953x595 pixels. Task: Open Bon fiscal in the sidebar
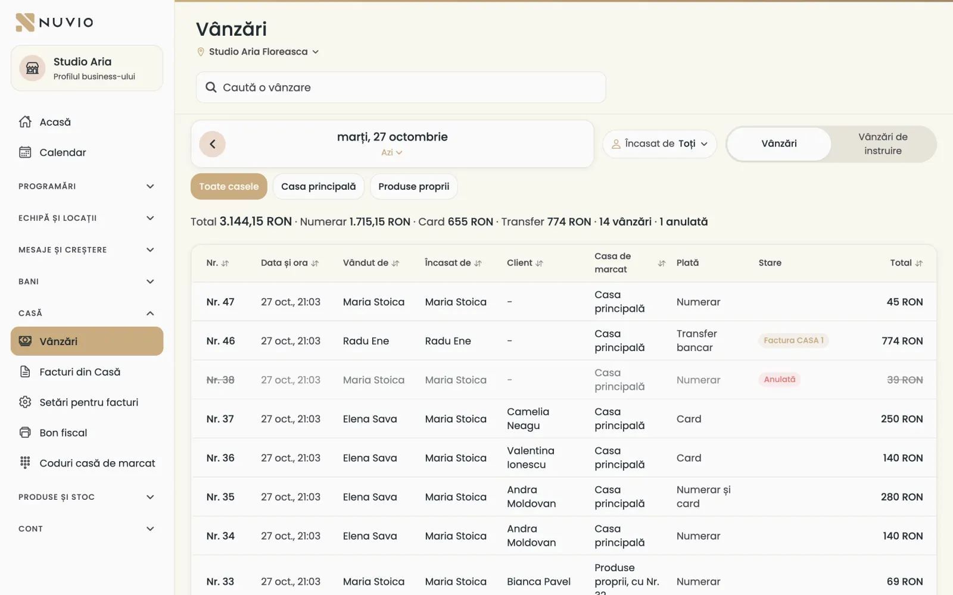coord(87,433)
